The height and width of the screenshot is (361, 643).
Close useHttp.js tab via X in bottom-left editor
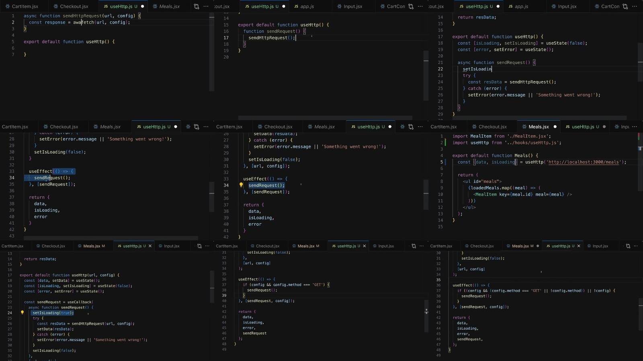pyautogui.click(x=150, y=246)
